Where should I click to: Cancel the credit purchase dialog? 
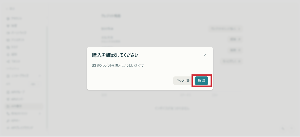click(x=183, y=81)
